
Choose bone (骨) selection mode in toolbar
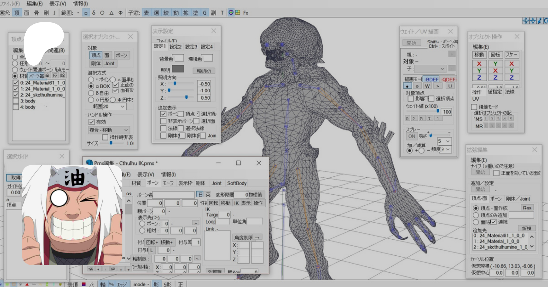pos(36,13)
